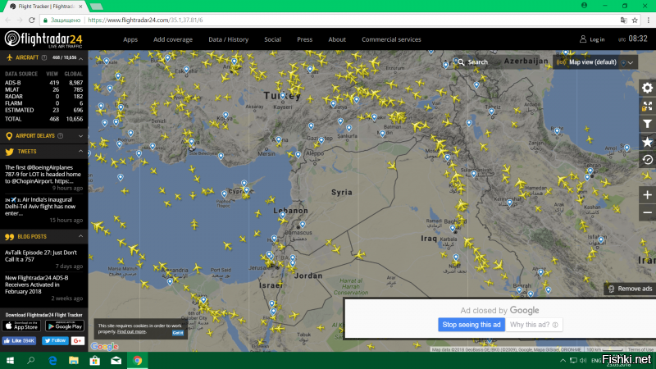Open the Add coverage menu
The image size is (656, 369).
point(173,39)
